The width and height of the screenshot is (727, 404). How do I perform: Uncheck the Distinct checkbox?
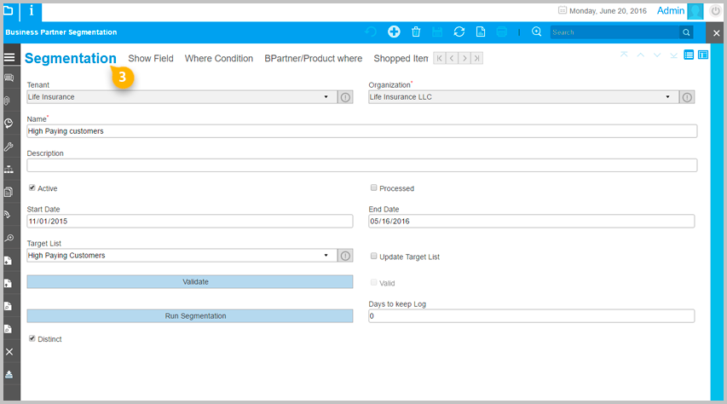pos(32,338)
